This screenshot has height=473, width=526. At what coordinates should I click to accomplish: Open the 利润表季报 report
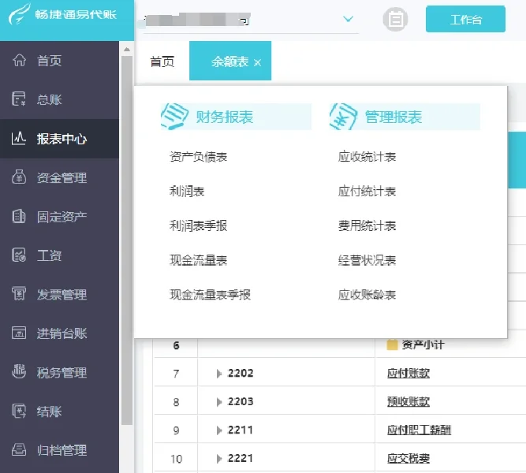(x=198, y=225)
